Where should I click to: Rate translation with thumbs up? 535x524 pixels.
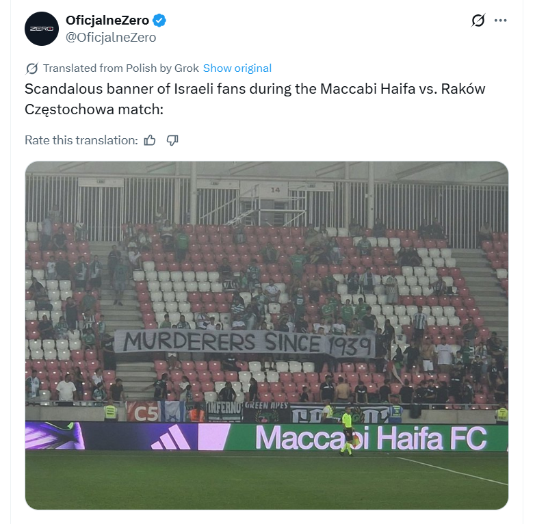[150, 140]
